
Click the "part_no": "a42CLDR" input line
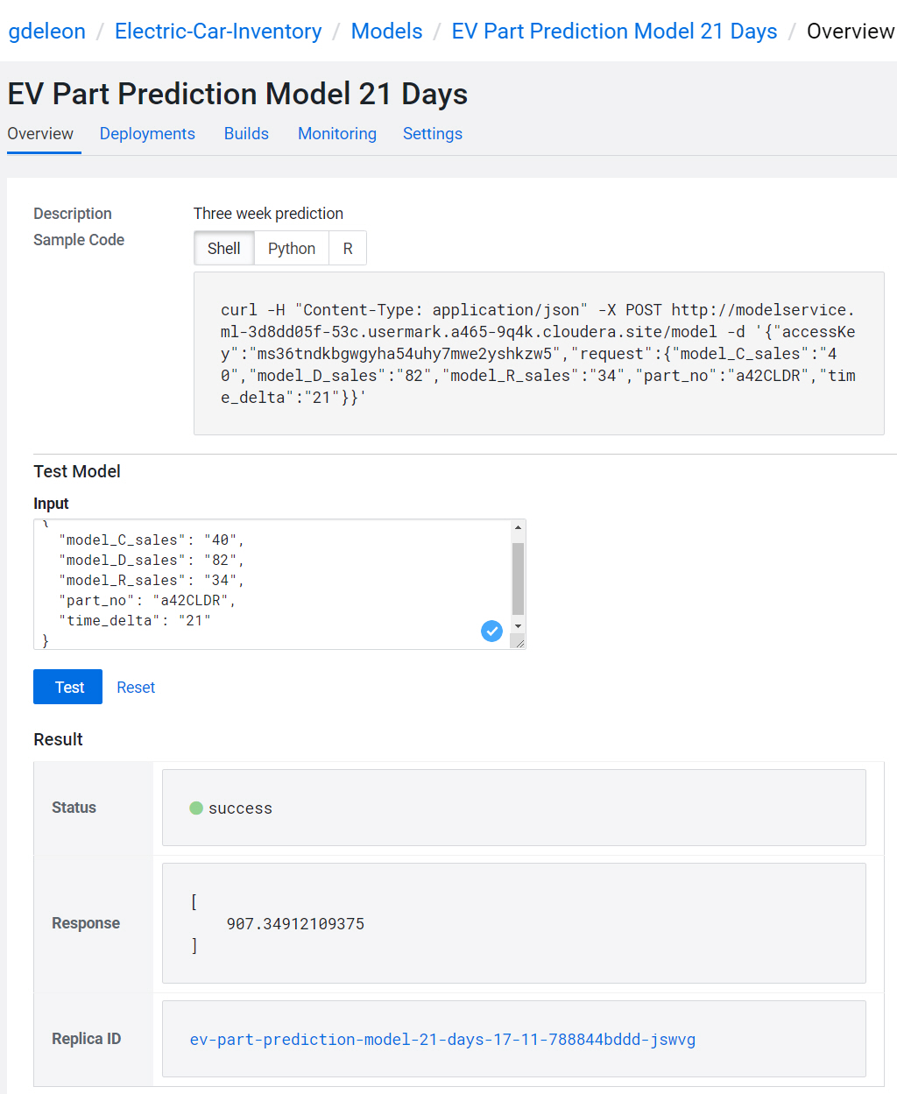147,601
